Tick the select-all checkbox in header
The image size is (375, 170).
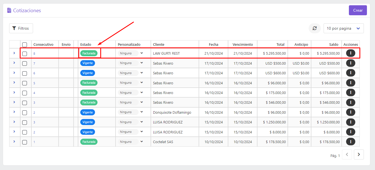[24, 45]
